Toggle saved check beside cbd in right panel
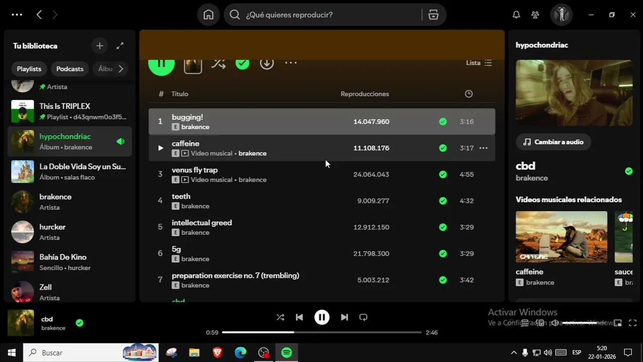Screen dimensions: 643x362 tap(628, 171)
